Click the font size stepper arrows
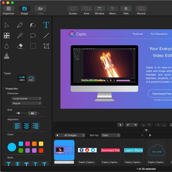The width and height of the screenshot is (172, 172). pyautogui.click(x=38, y=113)
